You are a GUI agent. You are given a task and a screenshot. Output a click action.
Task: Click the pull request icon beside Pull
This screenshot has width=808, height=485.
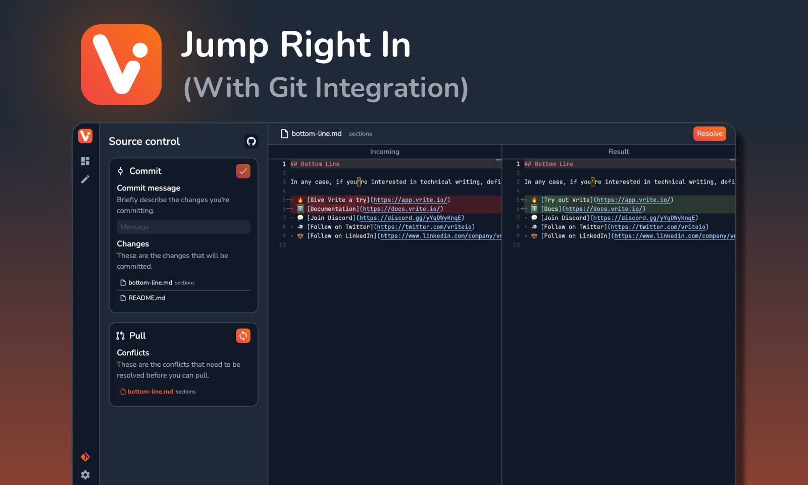[120, 336]
